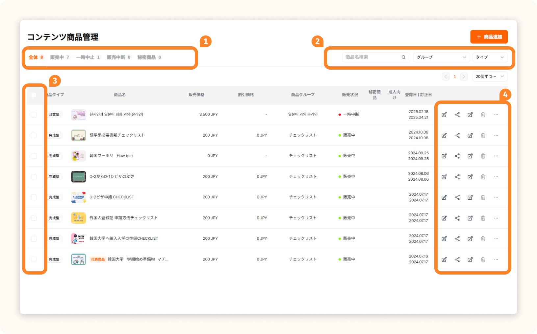Click edit icon for 3,500 JPY product row
The image size is (537, 334).
point(444,115)
